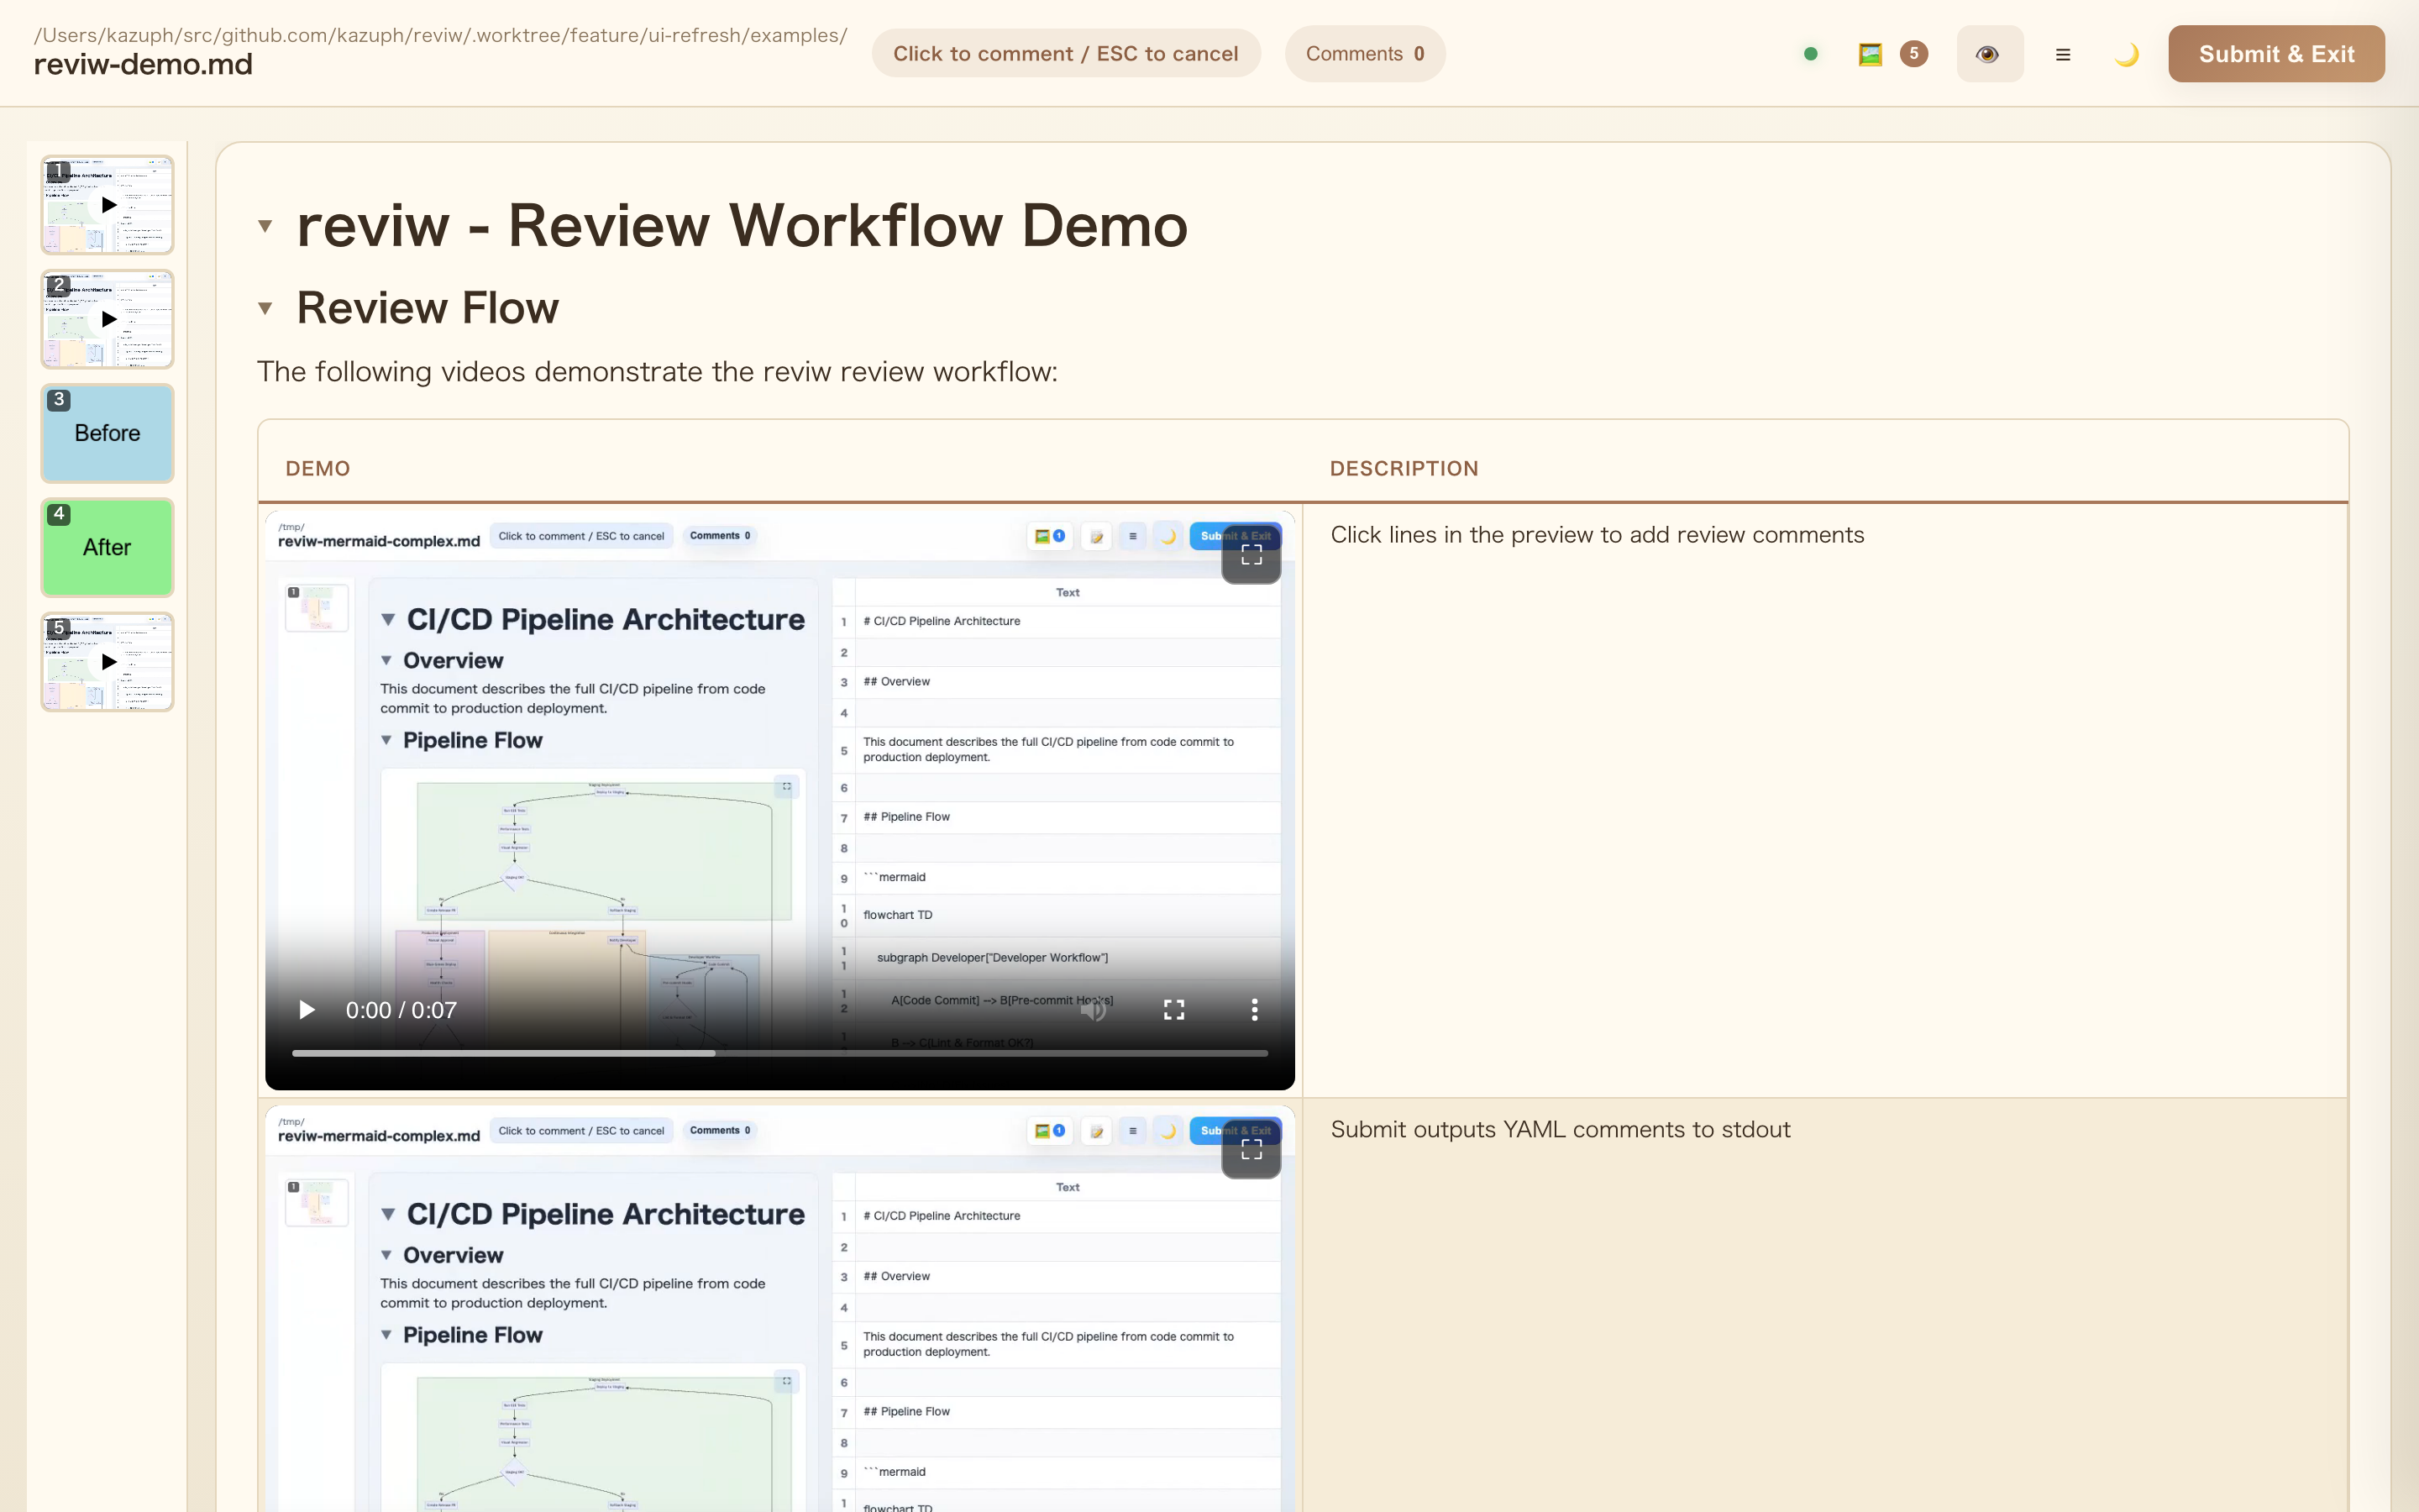This screenshot has width=2419, height=1512.
Task: Select sidebar thumbnail number 2
Action: (107, 319)
